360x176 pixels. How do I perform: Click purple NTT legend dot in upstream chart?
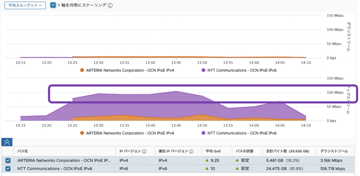point(203,133)
